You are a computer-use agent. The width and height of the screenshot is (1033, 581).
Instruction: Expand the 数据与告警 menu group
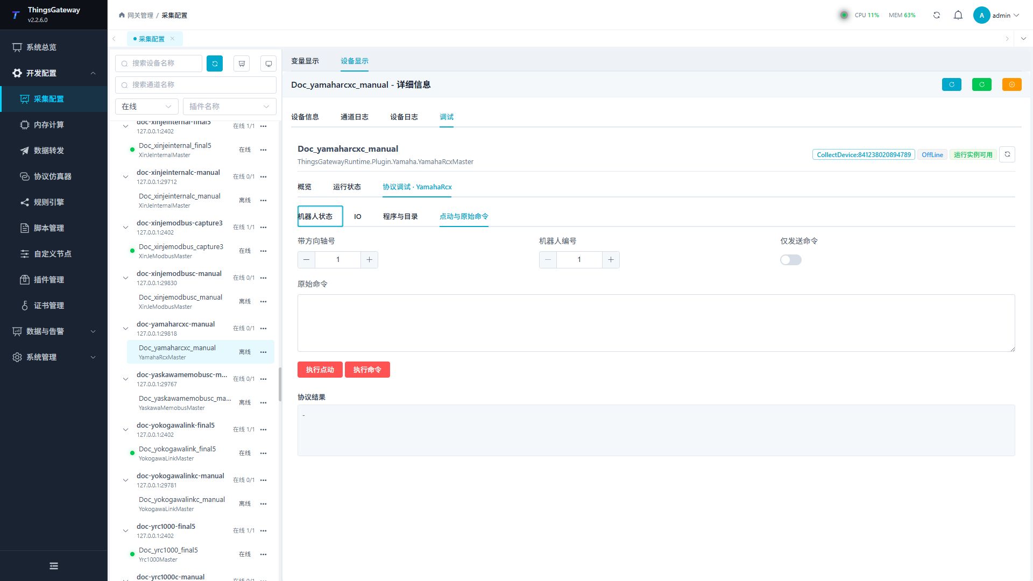pyautogui.click(x=54, y=331)
